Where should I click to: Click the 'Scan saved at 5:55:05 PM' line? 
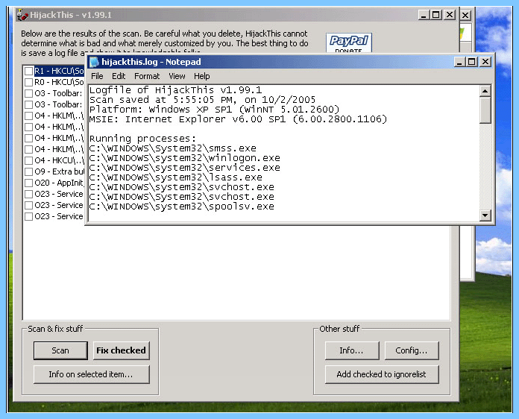202,100
